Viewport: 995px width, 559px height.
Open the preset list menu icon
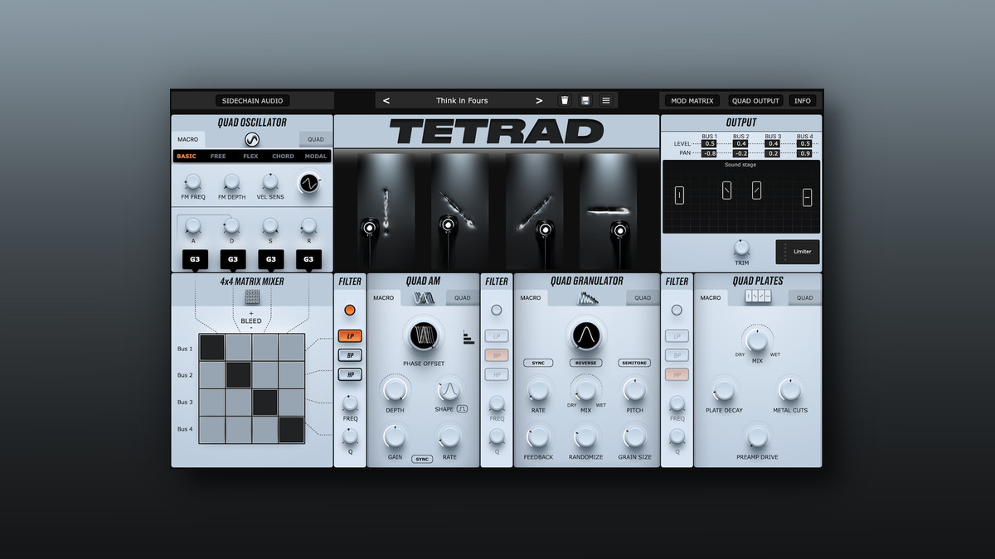[x=606, y=100]
